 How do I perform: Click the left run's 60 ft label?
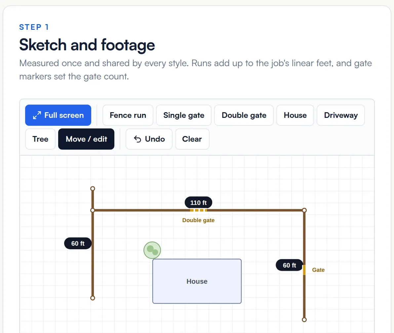[78, 243]
